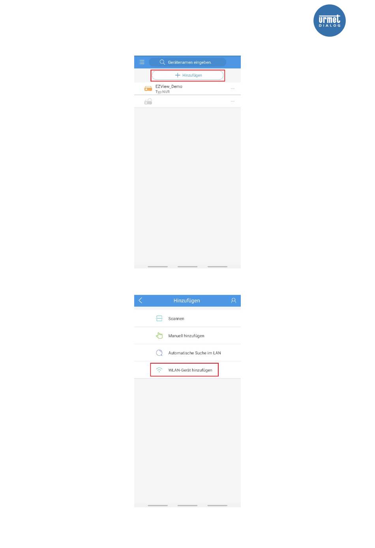Tap the Hinzufügen add button
375x548 pixels.
(x=188, y=75)
